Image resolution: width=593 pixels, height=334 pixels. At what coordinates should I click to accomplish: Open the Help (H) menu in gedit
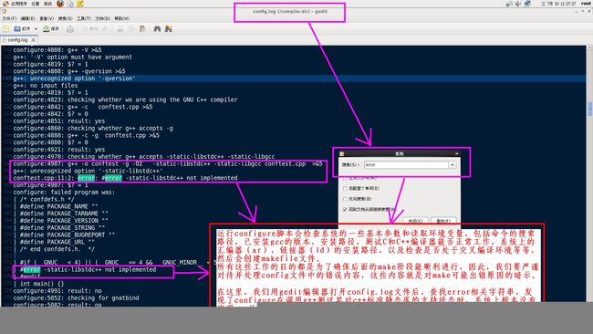(x=121, y=18)
